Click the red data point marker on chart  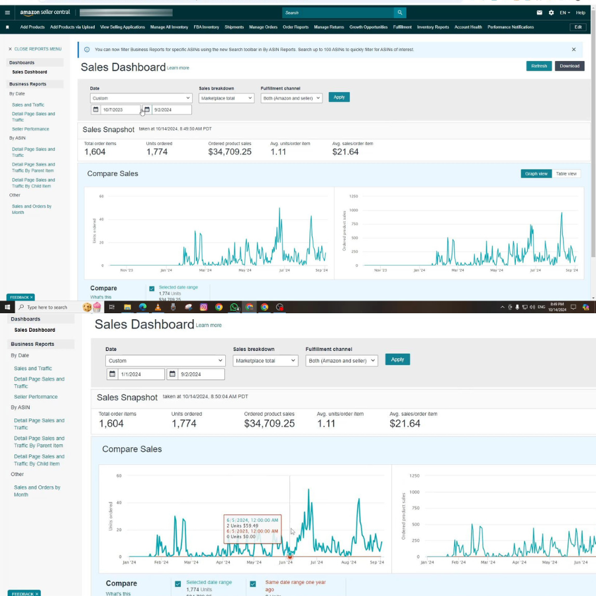[290, 556]
